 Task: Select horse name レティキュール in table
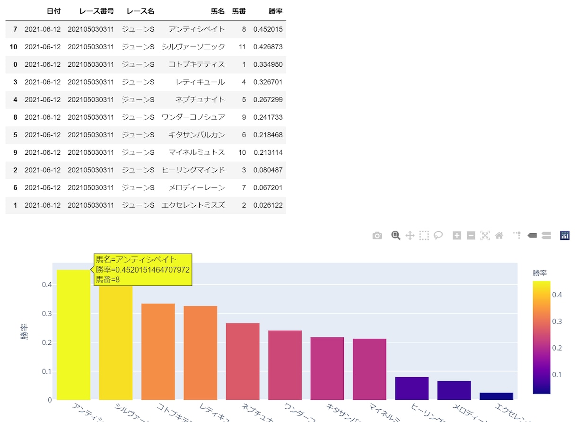200,82
